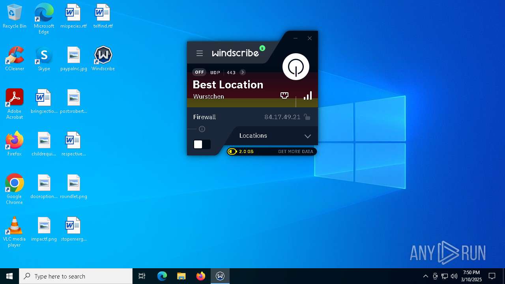Click the OFF connection status badge
Viewport: 505px width, 284px height.
(x=200, y=72)
